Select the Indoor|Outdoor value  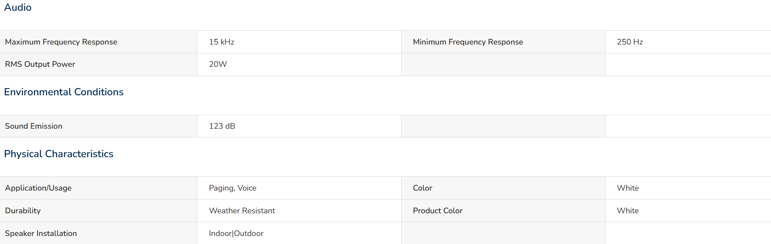pyautogui.click(x=236, y=233)
